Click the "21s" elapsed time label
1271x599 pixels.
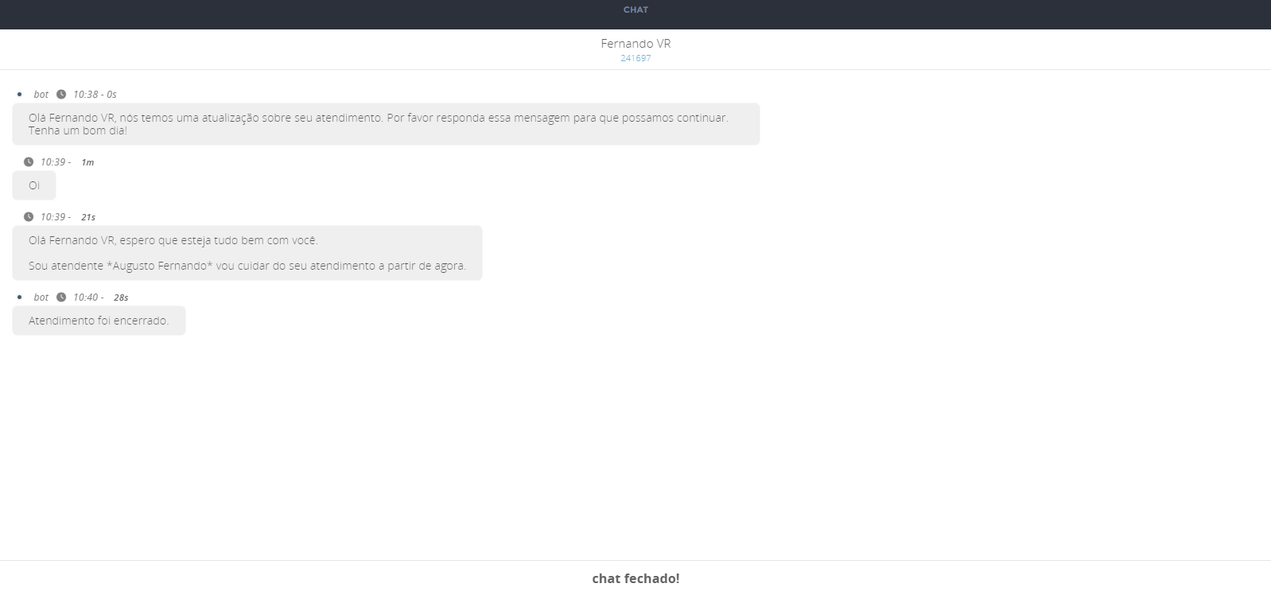pos(88,217)
